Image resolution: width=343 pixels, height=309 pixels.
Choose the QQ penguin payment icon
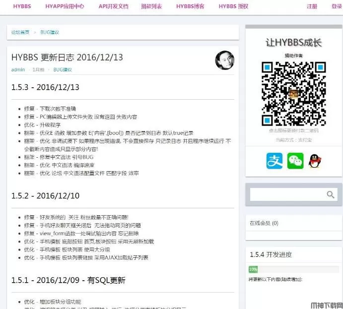click(315, 161)
